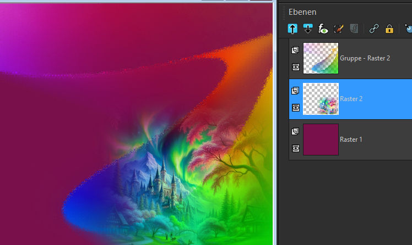Click the move layer up arrow icon
The height and width of the screenshot is (245, 412).
[292, 29]
